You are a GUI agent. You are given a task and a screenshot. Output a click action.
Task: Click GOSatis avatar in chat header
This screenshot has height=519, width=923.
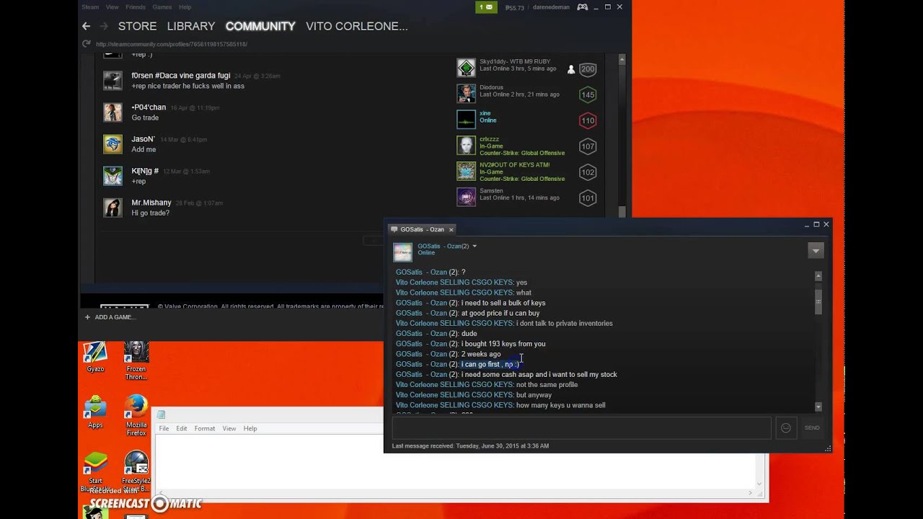(402, 252)
